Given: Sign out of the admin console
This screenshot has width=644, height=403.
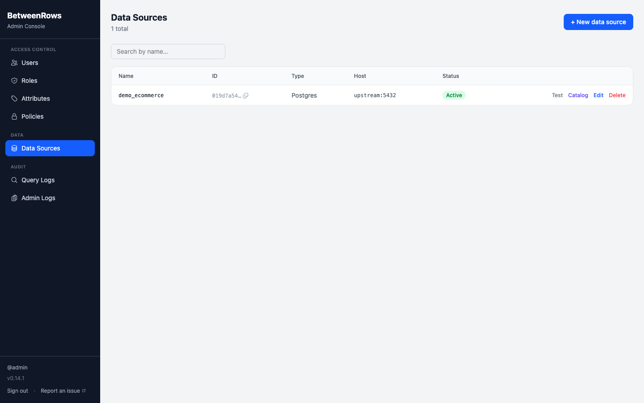Looking at the screenshot, I should coord(17,390).
